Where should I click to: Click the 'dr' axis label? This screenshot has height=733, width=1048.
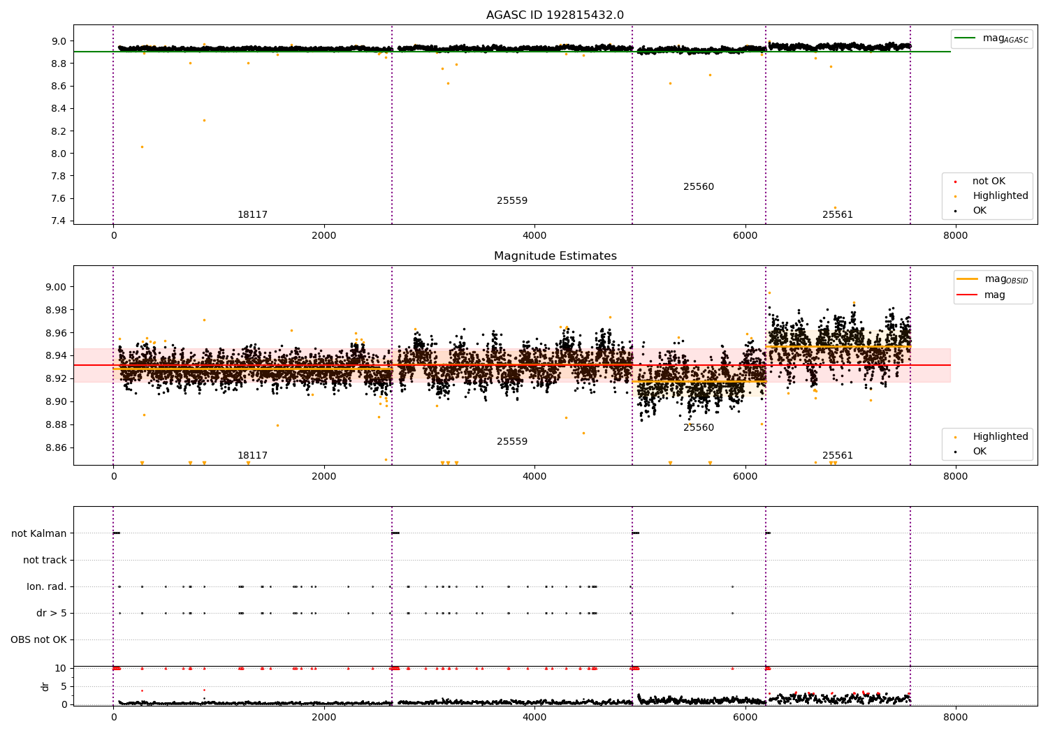(45, 686)
